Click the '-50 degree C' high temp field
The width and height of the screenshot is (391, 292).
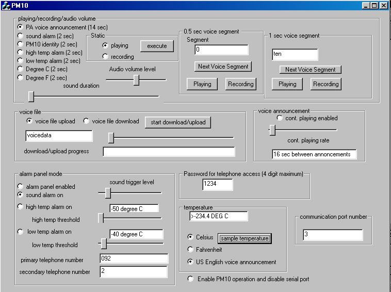(x=134, y=209)
